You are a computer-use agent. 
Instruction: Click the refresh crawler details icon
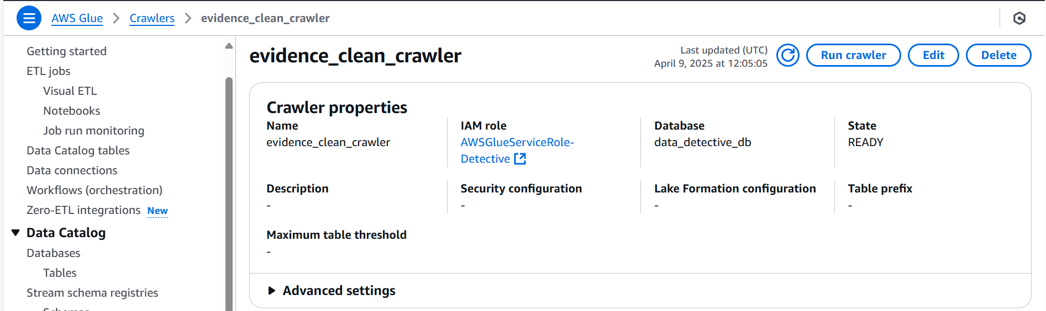[x=787, y=55]
